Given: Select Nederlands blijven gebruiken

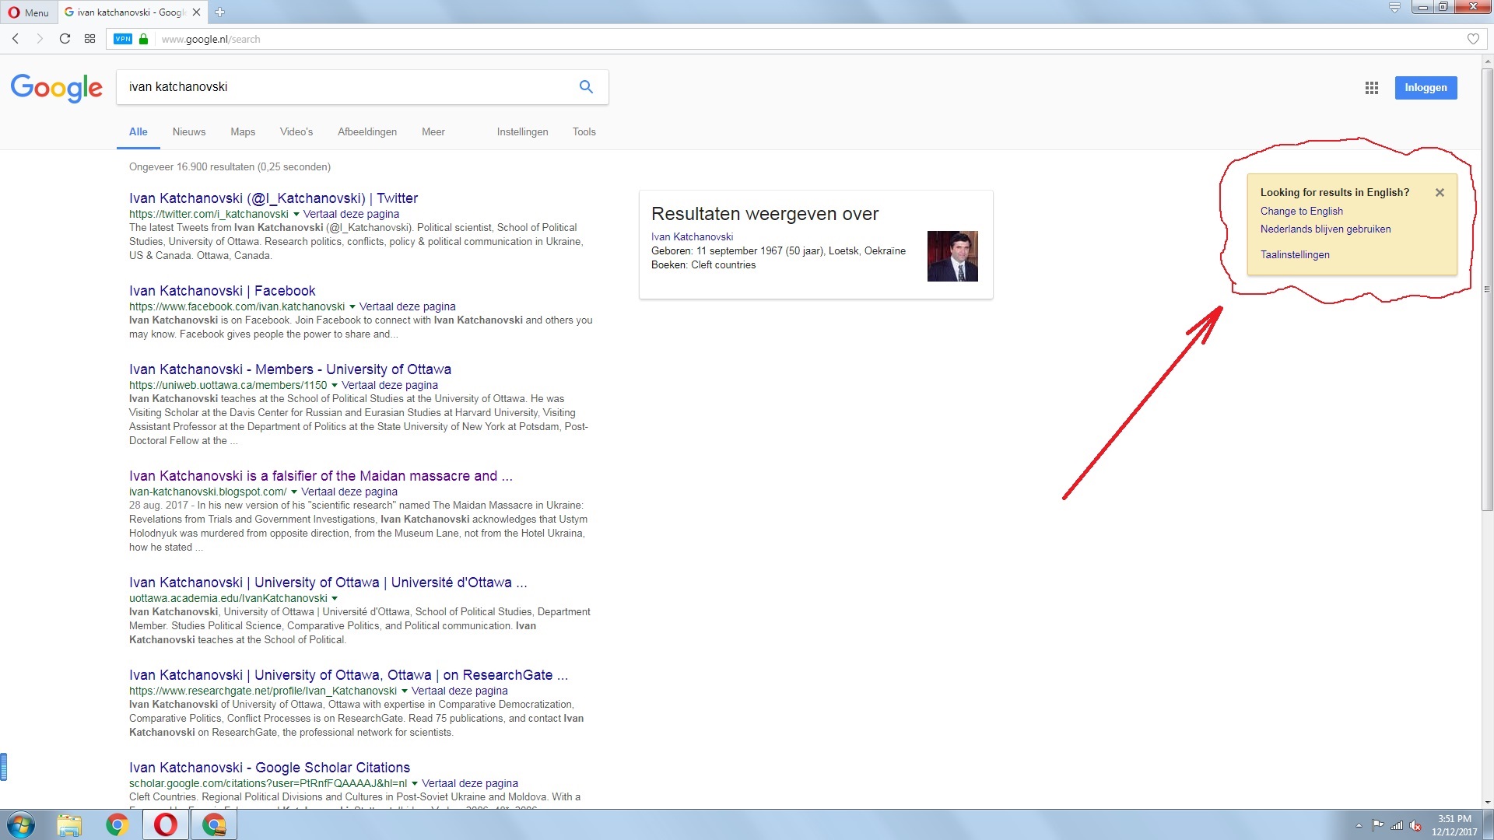Looking at the screenshot, I should 1326,229.
